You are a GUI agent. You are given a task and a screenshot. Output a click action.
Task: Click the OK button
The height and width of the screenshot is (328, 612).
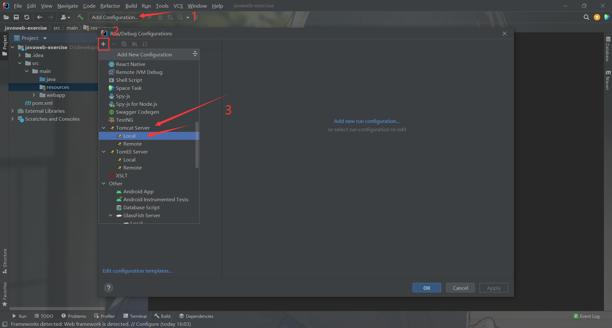click(x=427, y=288)
